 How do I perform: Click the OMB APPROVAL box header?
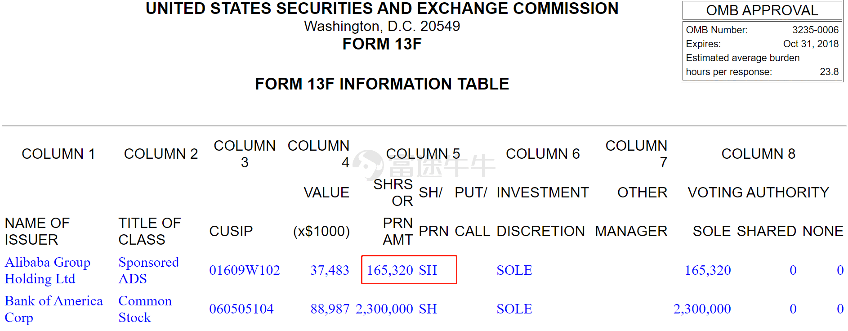762,10
